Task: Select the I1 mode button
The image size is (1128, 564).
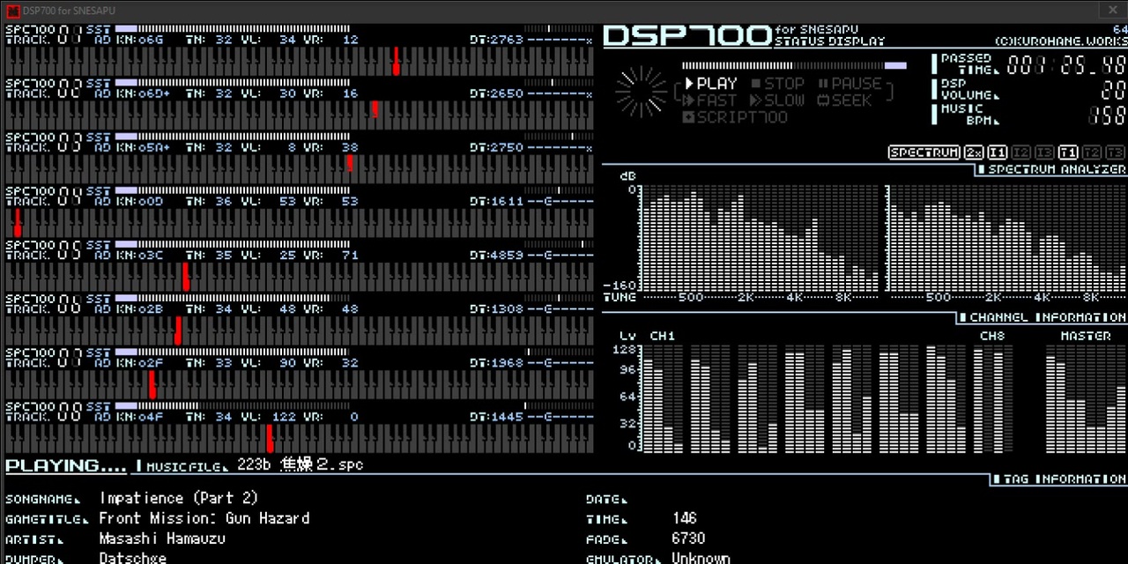Action: pos(998,152)
